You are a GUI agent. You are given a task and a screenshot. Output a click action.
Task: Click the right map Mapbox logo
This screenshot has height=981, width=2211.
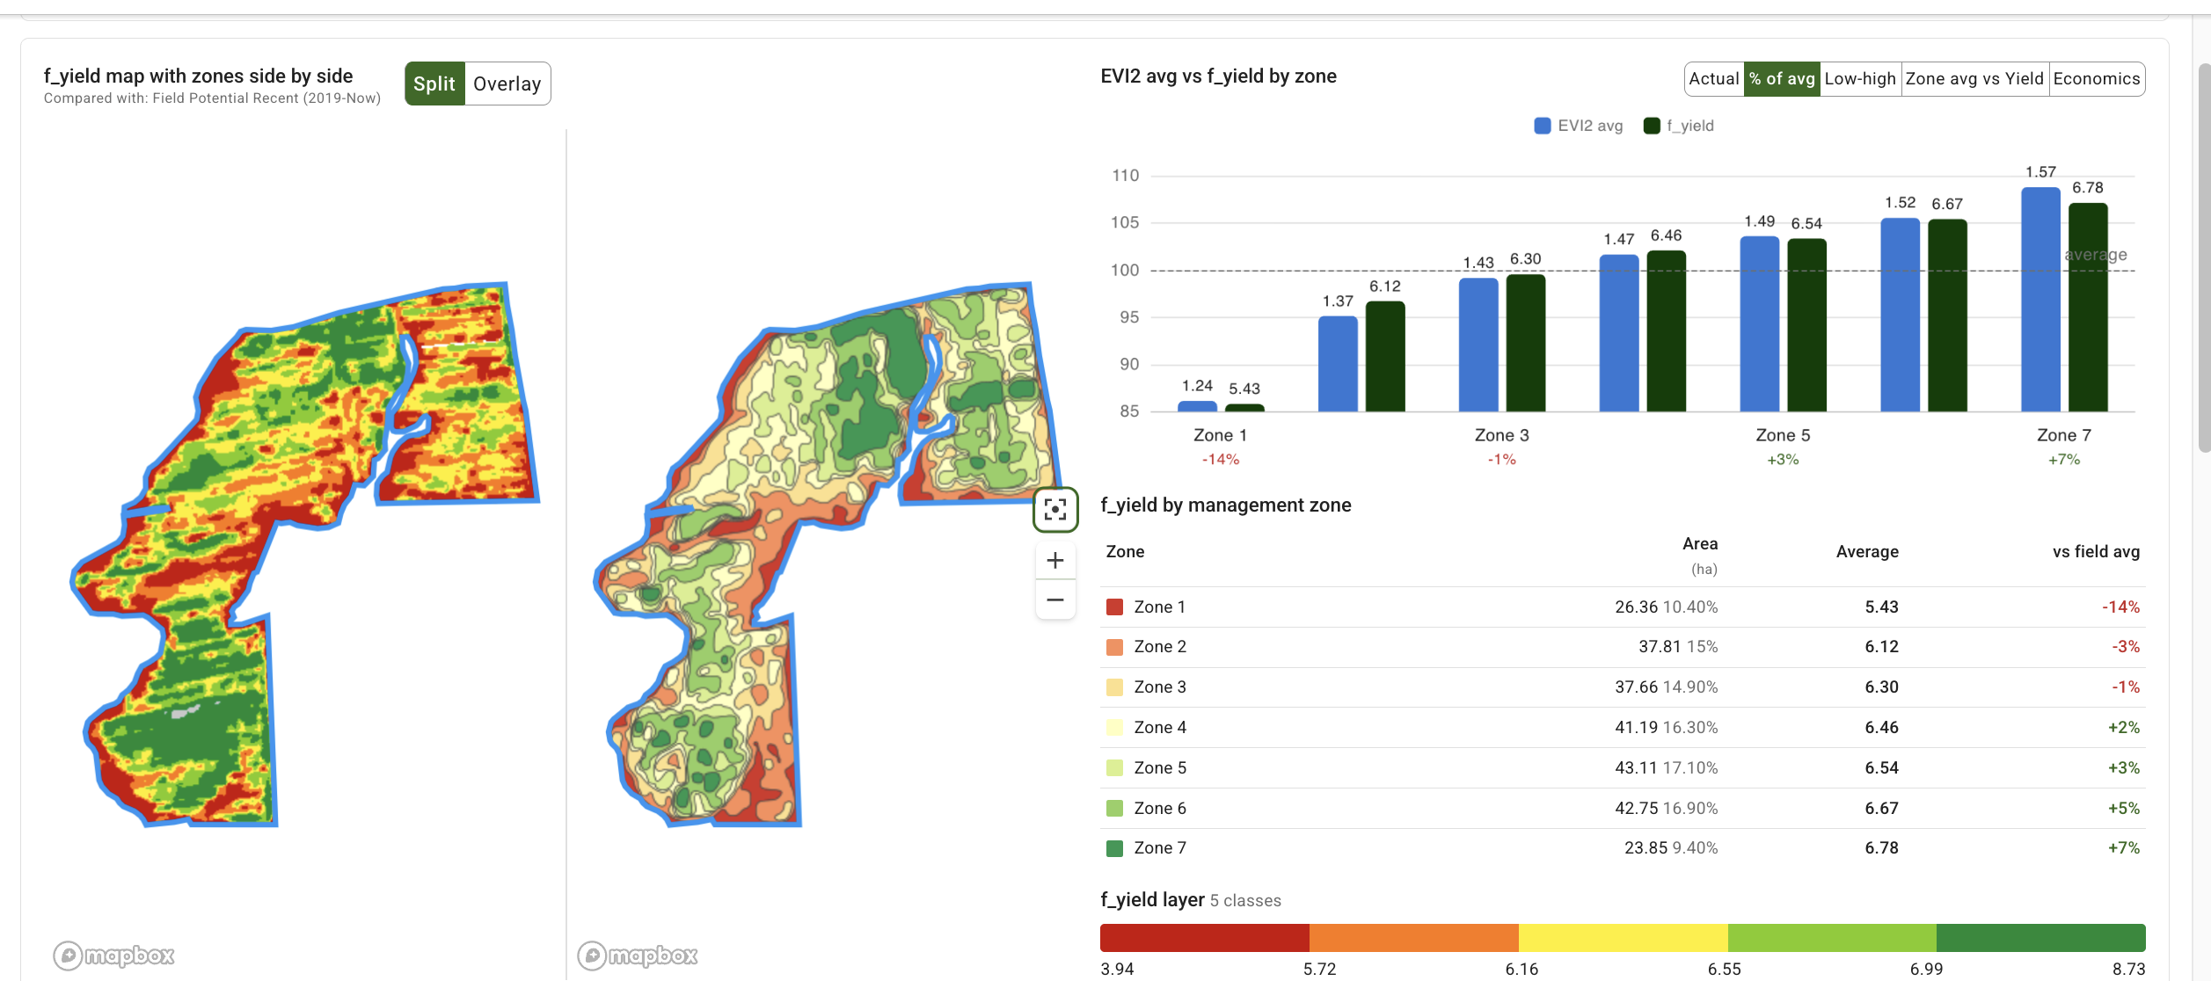pos(638,955)
